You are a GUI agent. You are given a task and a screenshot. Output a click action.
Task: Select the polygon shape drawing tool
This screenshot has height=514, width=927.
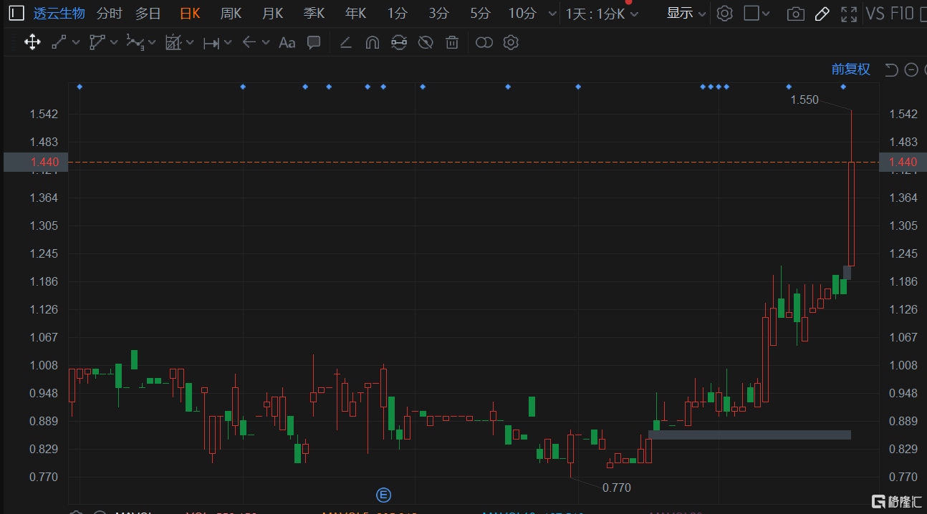click(x=97, y=42)
